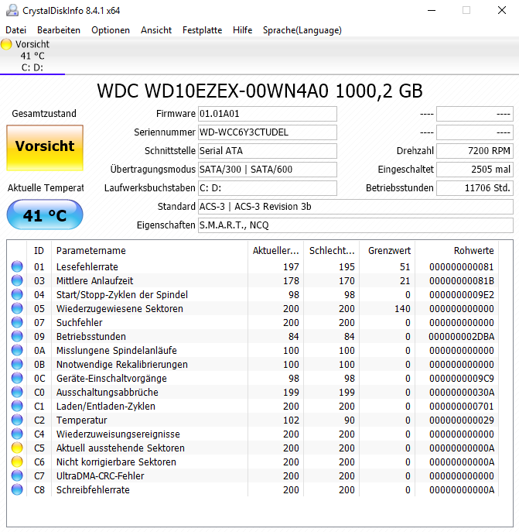Click the yellow Vorsicht health status button
The height and width of the screenshot is (532, 519).
[45, 148]
